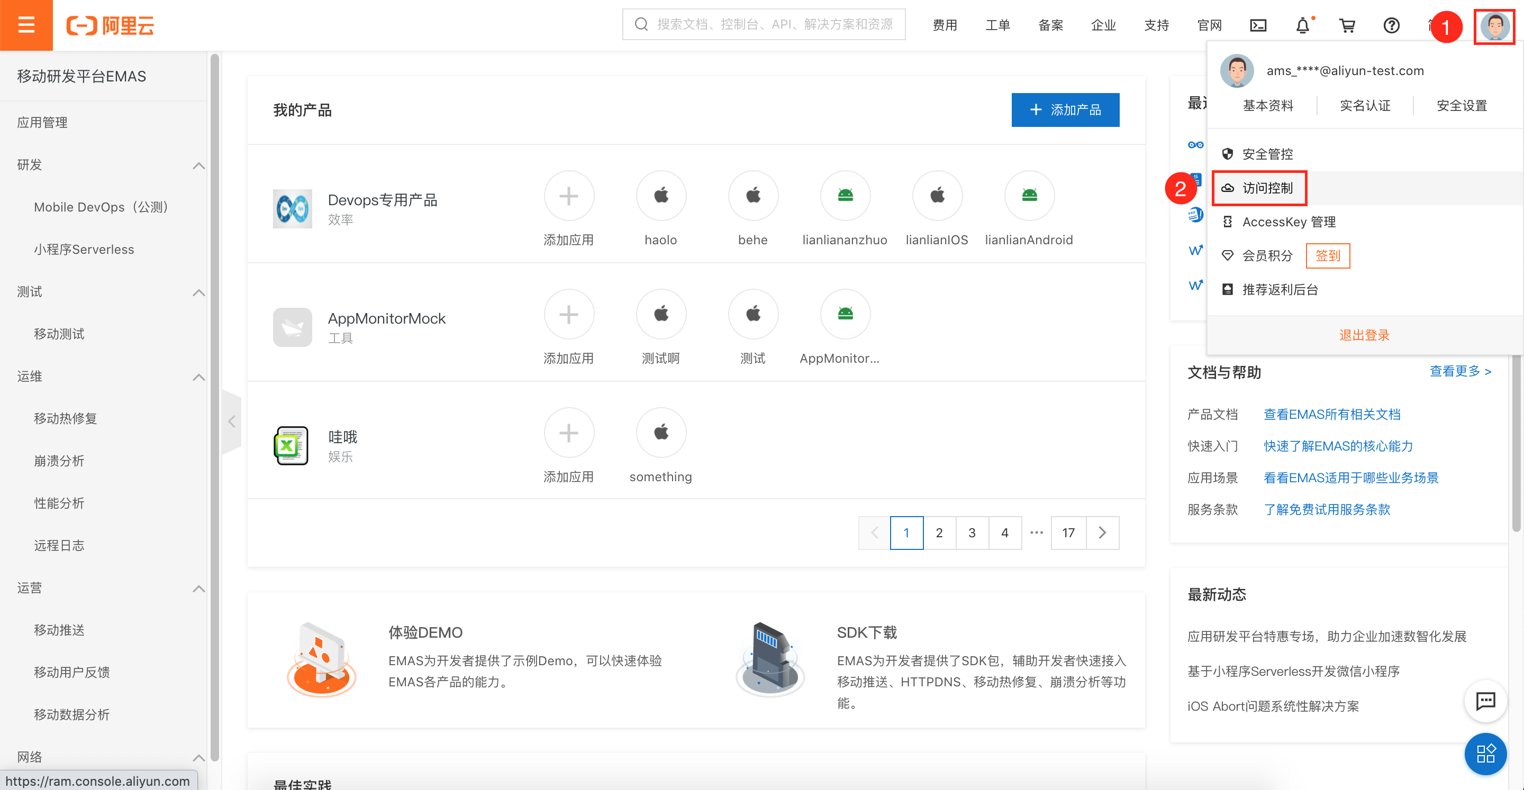
Task: Click the AppMonitorMock product logo
Action: tap(292, 327)
